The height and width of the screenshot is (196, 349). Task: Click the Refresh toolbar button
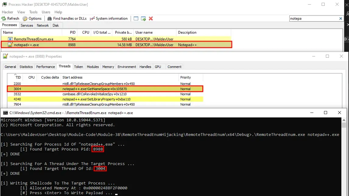tap(10, 19)
